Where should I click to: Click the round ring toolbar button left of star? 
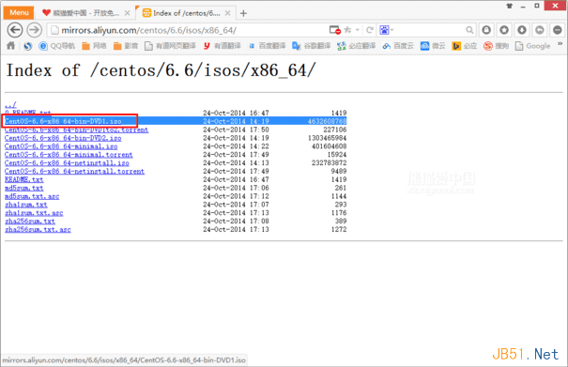click(486, 30)
